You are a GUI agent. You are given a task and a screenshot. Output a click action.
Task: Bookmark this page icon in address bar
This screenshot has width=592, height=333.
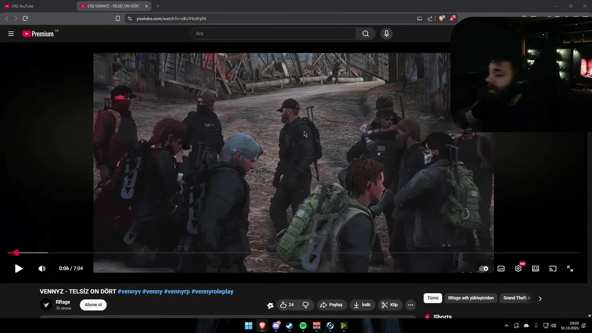point(117,18)
